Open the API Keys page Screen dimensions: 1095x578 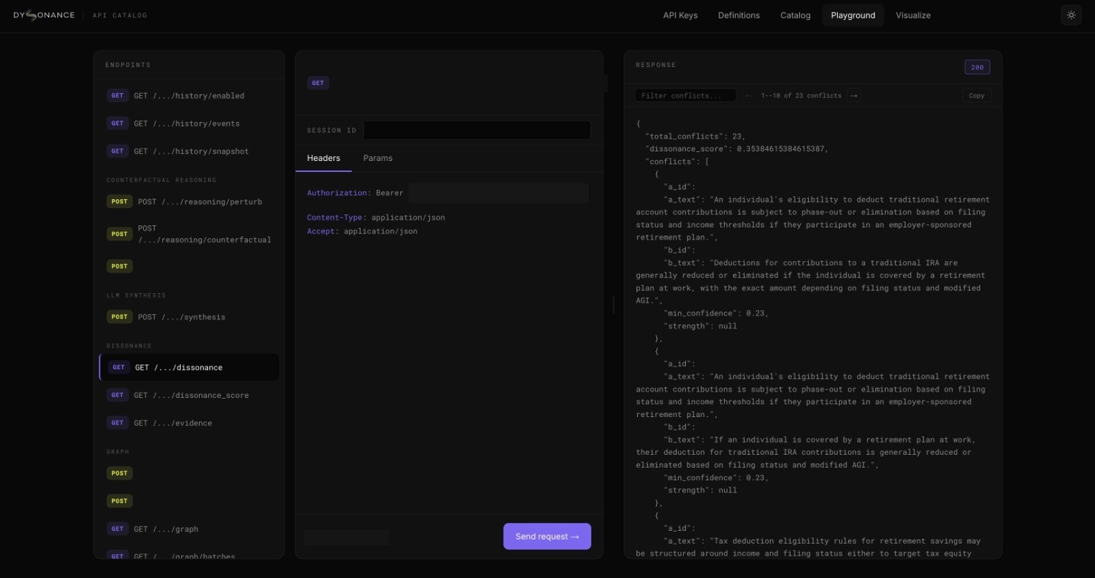point(680,15)
